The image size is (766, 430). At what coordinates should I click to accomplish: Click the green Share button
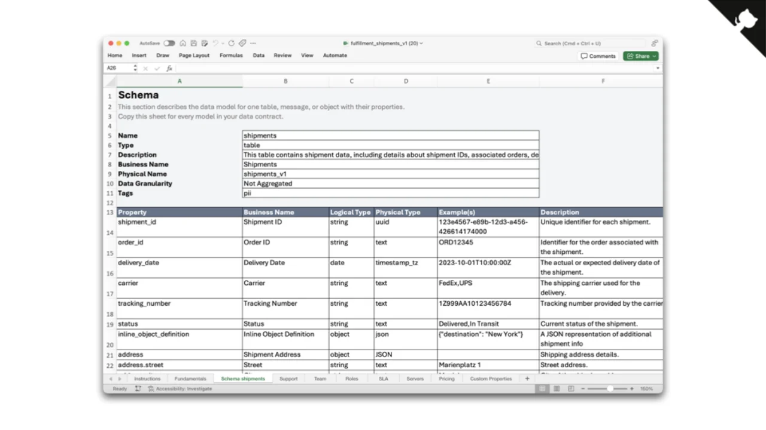point(641,56)
